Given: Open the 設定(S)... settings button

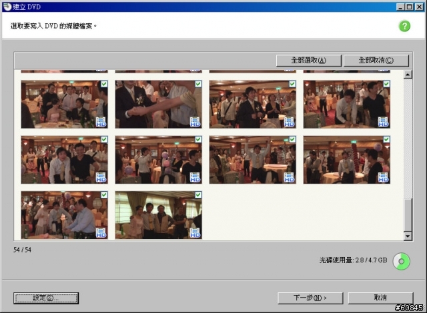Looking at the screenshot, I should 46,298.
